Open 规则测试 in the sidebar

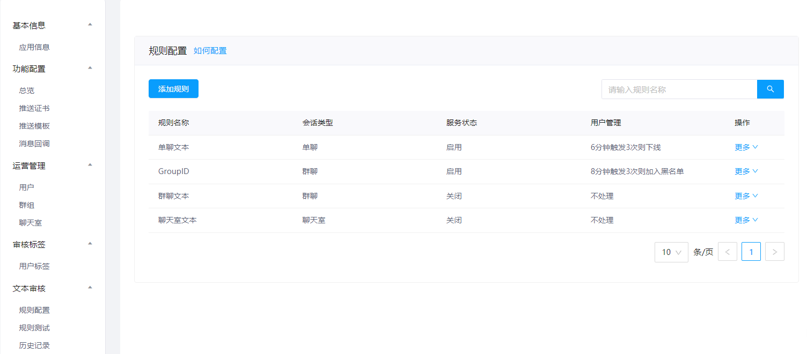[x=34, y=328]
